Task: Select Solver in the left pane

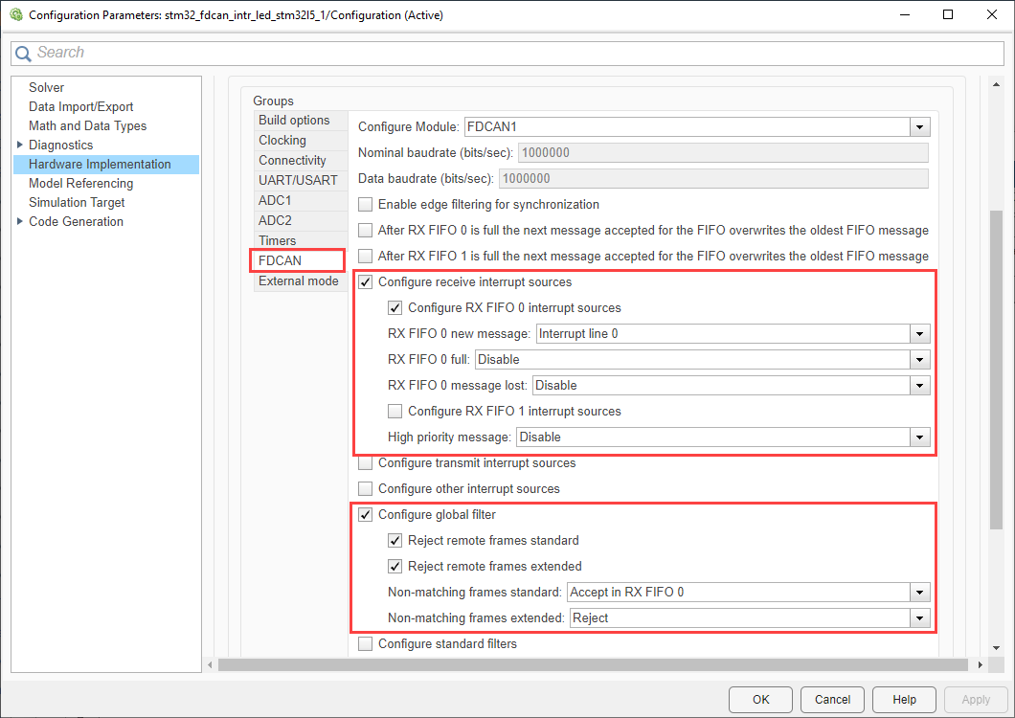Action: [x=46, y=87]
